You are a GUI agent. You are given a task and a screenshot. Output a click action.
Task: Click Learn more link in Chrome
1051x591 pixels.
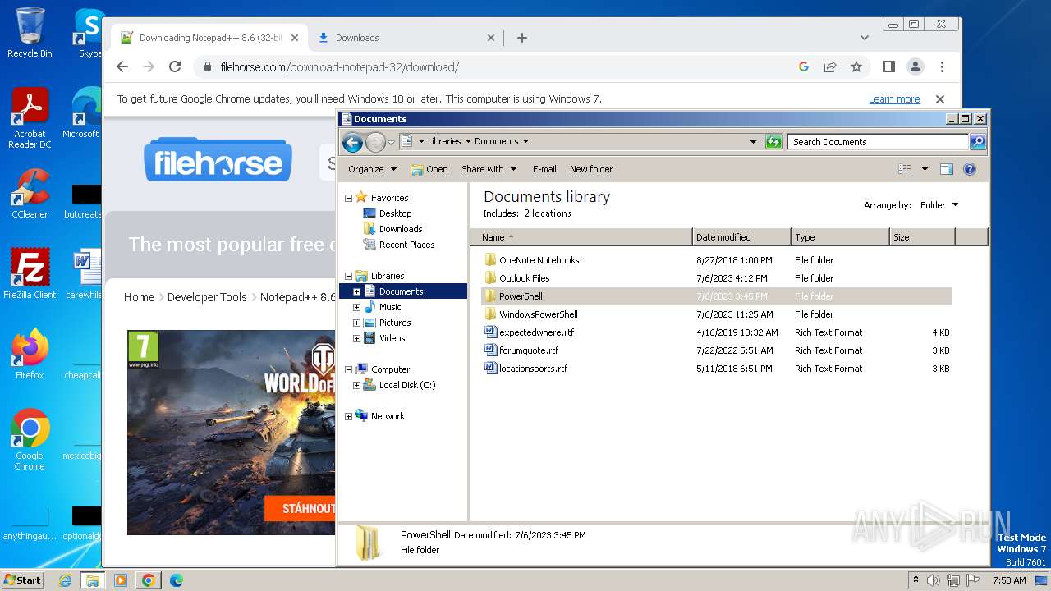[x=894, y=99]
